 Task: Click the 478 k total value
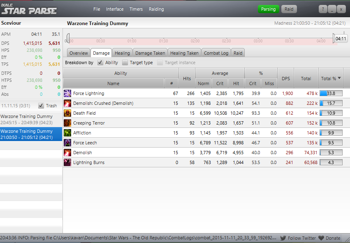312,93
